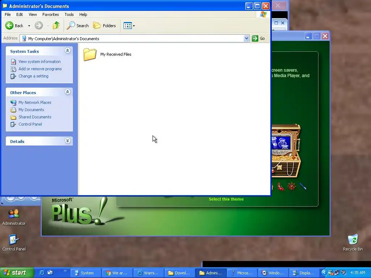This screenshot has height=278, width=371.
Task: Switch to the "Micros..." taskbar button
Action: coord(242,273)
